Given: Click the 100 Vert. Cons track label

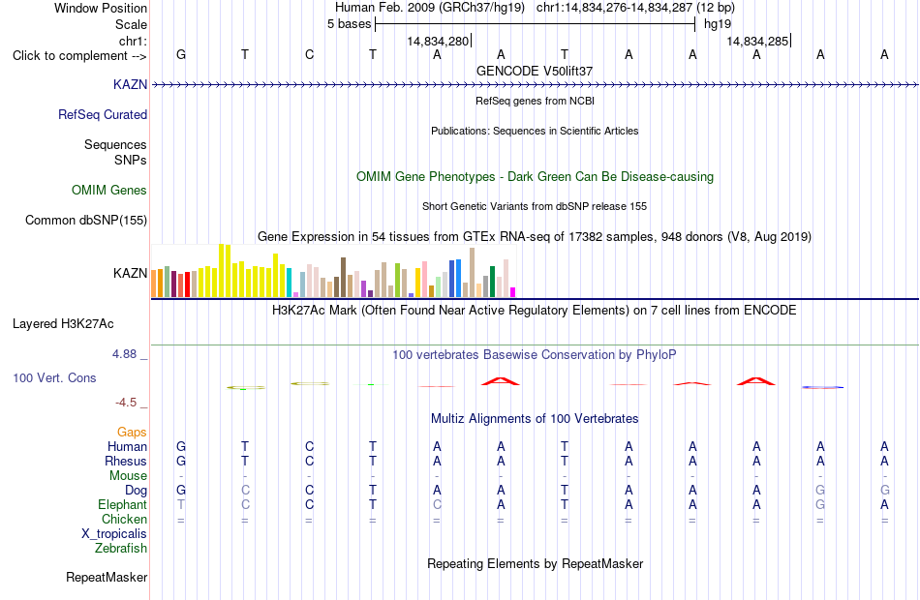Looking at the screenshot, I should pyautogui.click(x=54, y=378).
